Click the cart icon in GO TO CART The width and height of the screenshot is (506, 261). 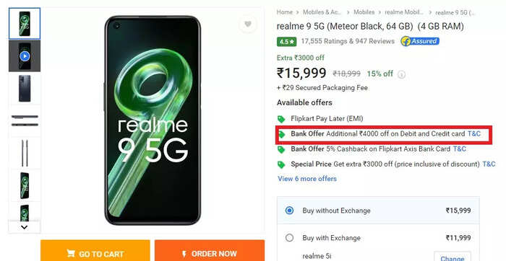tap(71, 253)
